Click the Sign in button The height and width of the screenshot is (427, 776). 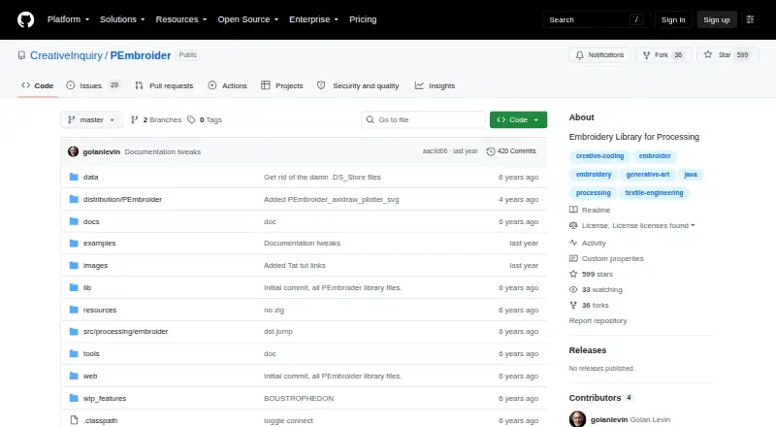[x=673, y=19]
